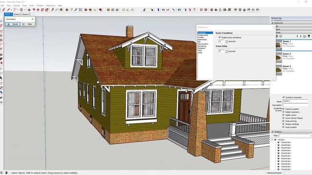Image resolution: width=312 pixels, height=175 pixels.
Task: Switch to the Scene 3 tab
Action: (x=26, y=14)
